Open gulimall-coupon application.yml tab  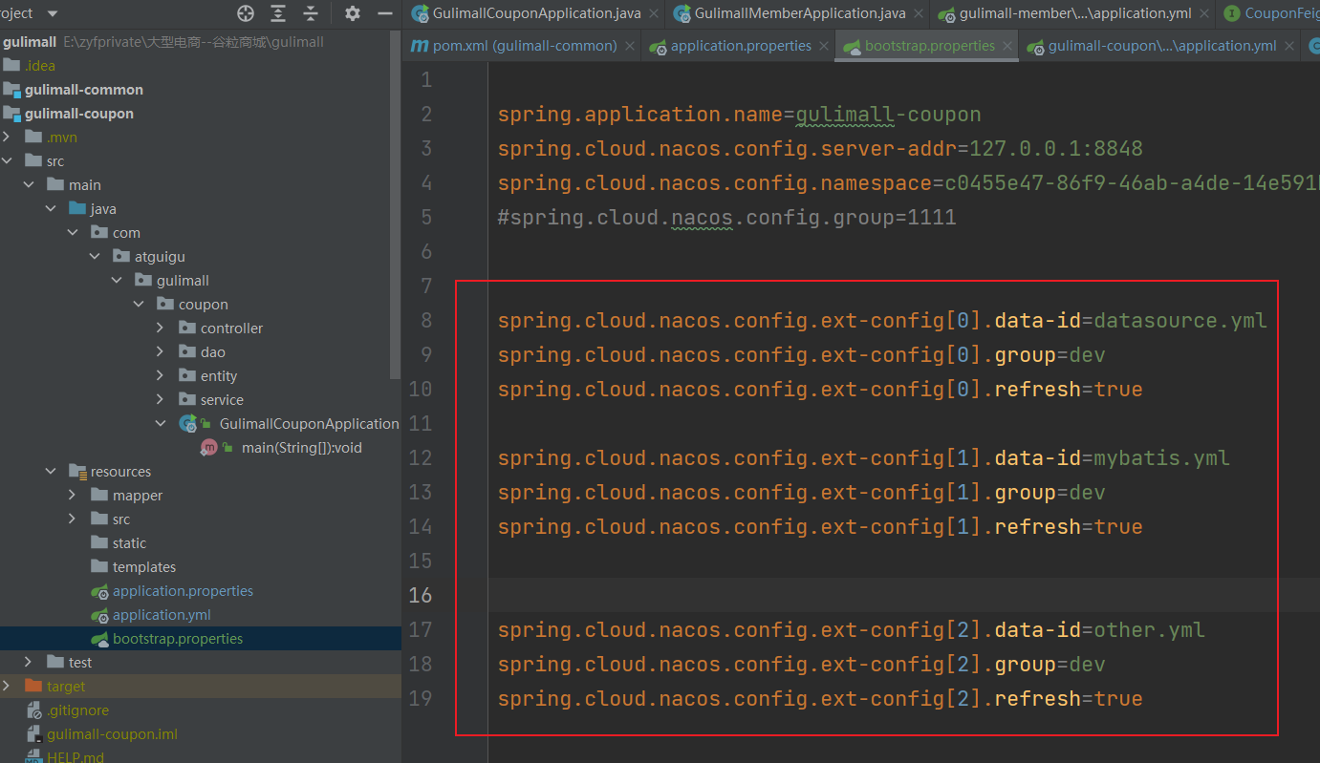tap(1161, 46)
